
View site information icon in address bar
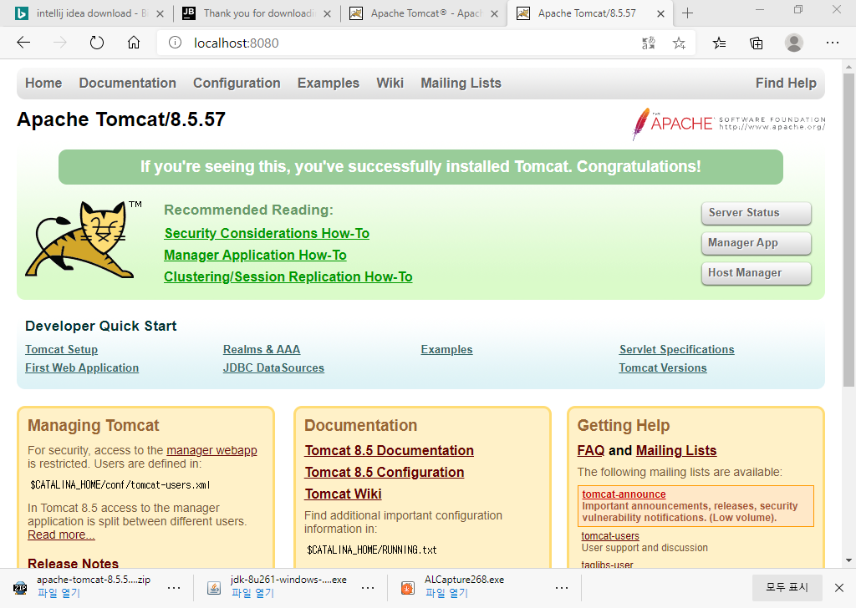[175, 43]
